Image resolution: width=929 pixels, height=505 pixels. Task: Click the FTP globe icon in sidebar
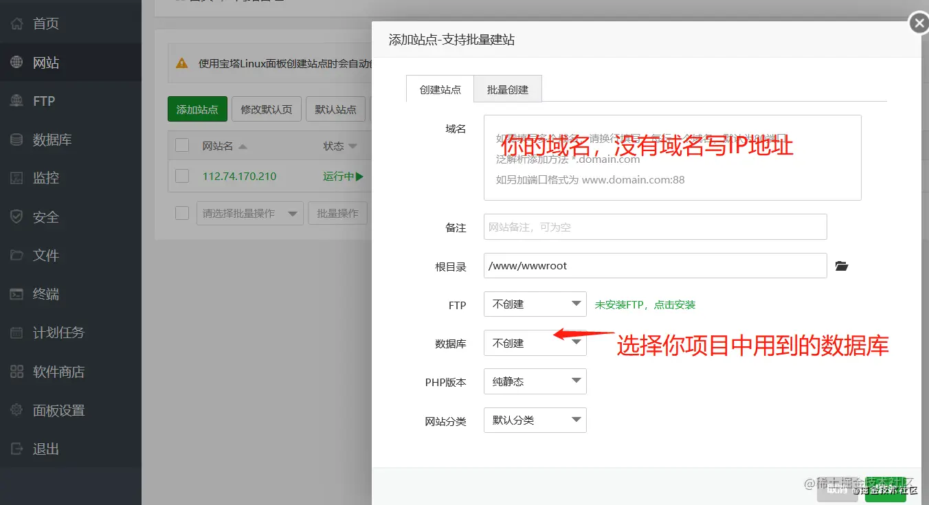(17, 101)
